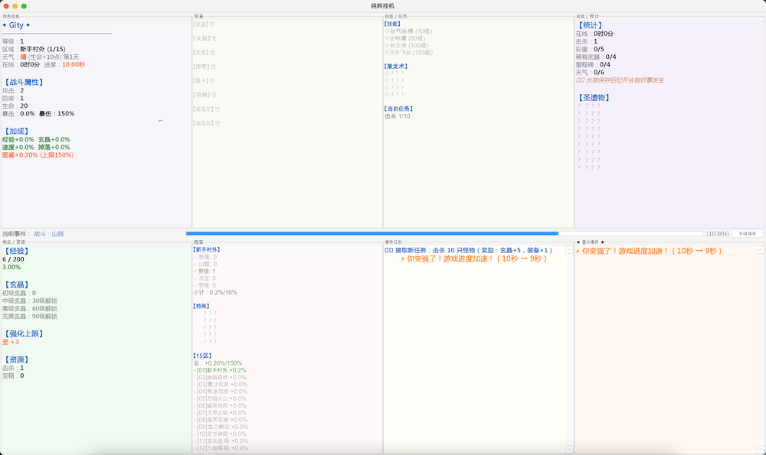This screenshot has height=455, width=766.
Task: Click the current task 击杀 1/10
Action: coord(397,116)
